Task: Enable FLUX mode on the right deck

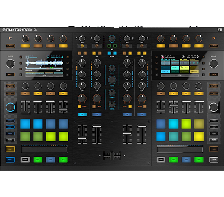Action: [214, 149]
